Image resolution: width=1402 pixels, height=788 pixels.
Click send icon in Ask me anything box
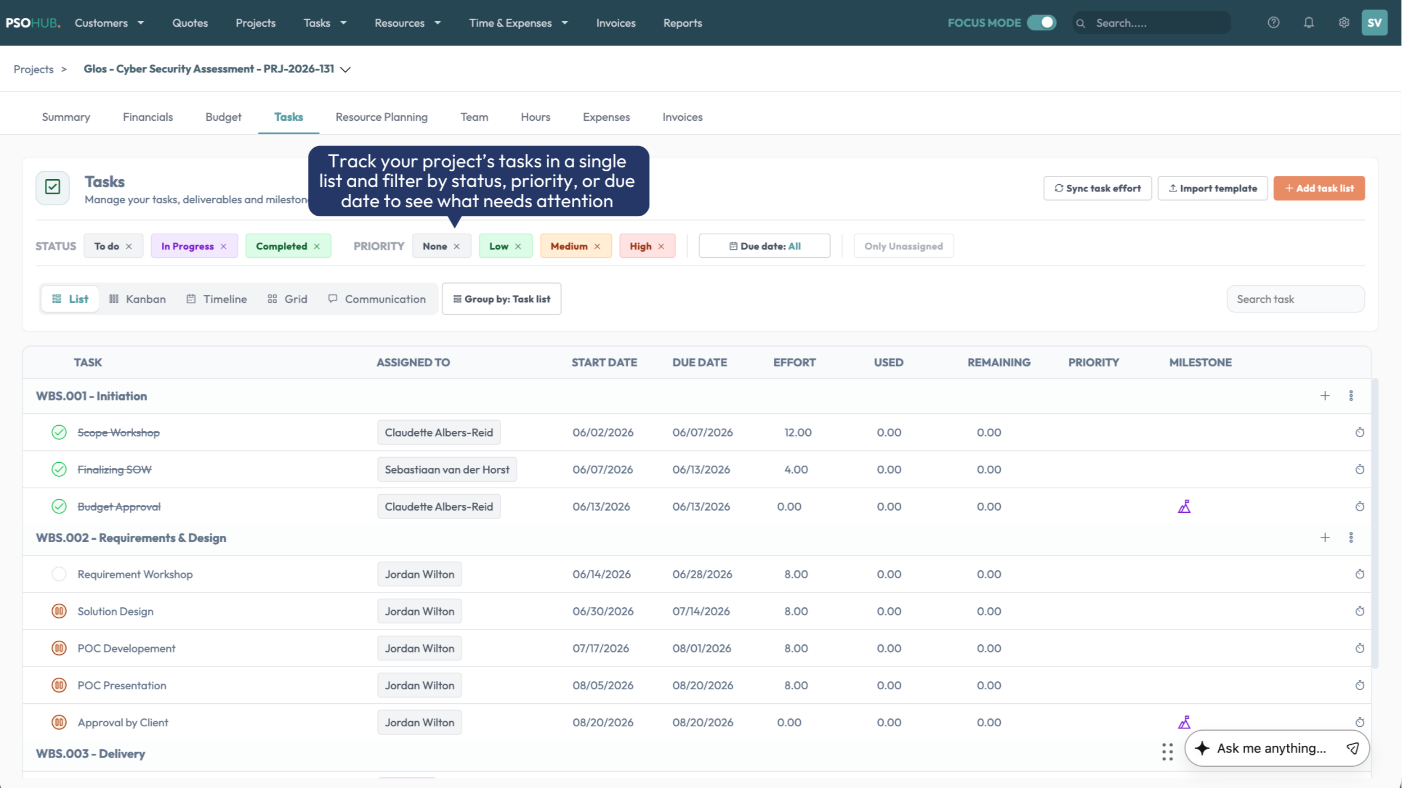point(1353,748)
